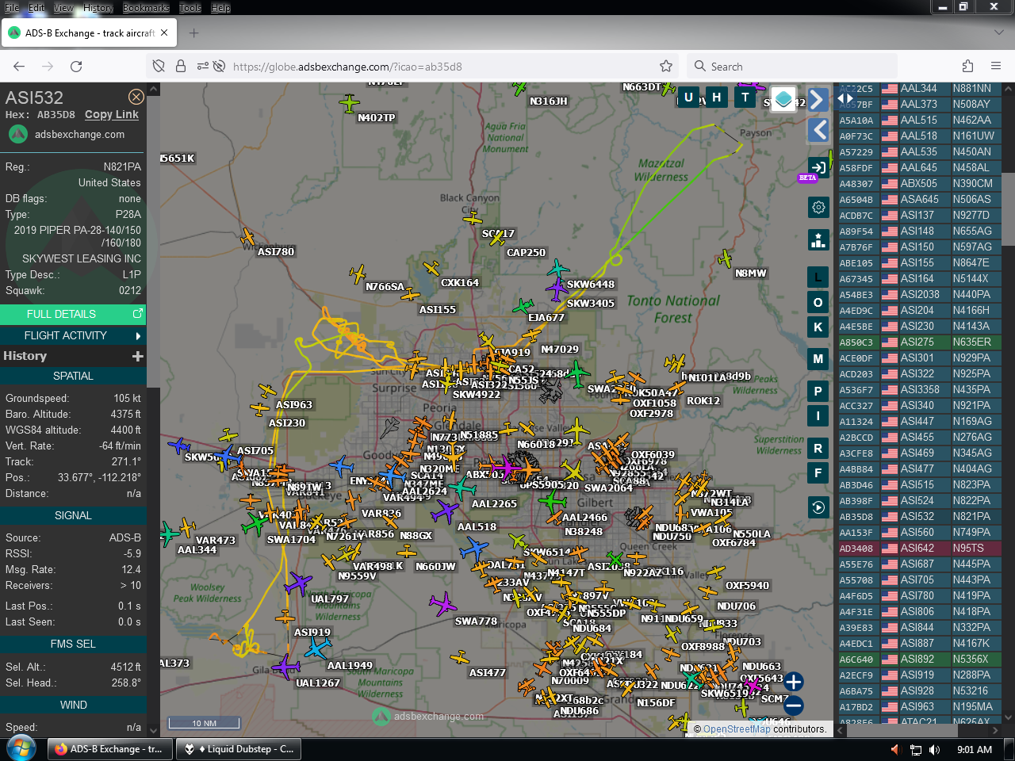Click the address bar URL field
Viewport: 1015px width, 761px height.
(412, 67)
